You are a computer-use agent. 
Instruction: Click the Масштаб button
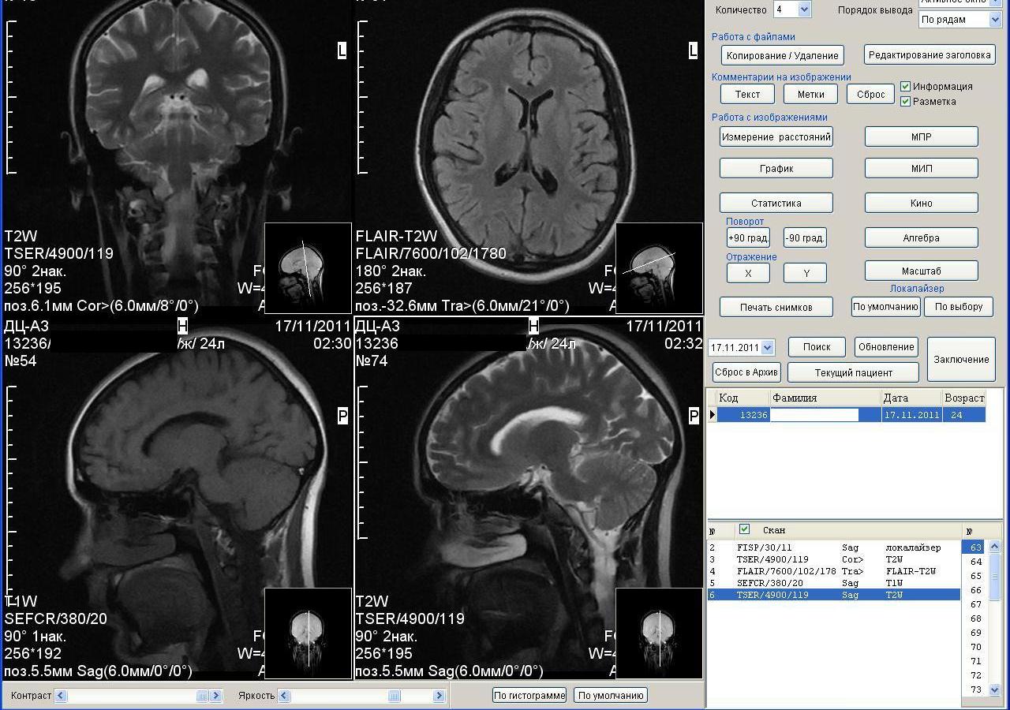(x=922, y=271)
